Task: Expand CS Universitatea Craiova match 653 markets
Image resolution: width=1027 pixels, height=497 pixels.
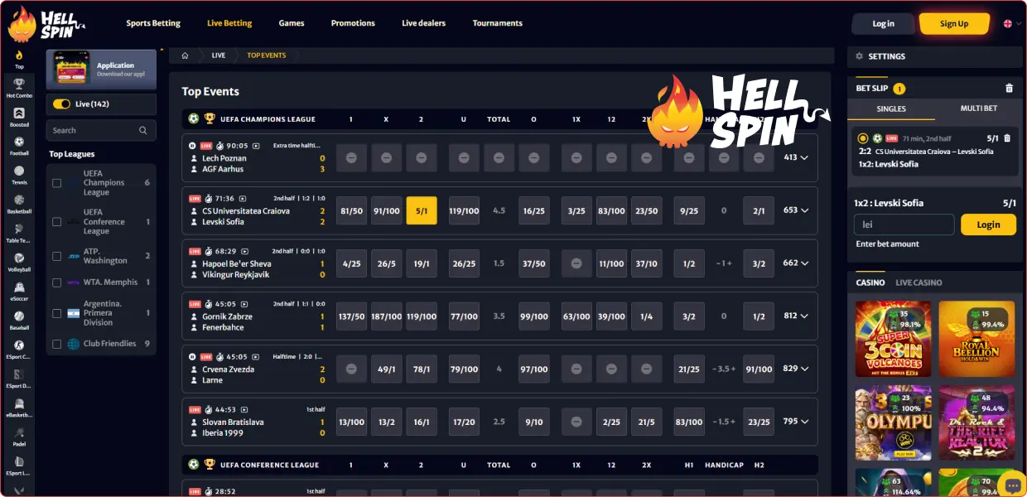Action: [795, 210]
